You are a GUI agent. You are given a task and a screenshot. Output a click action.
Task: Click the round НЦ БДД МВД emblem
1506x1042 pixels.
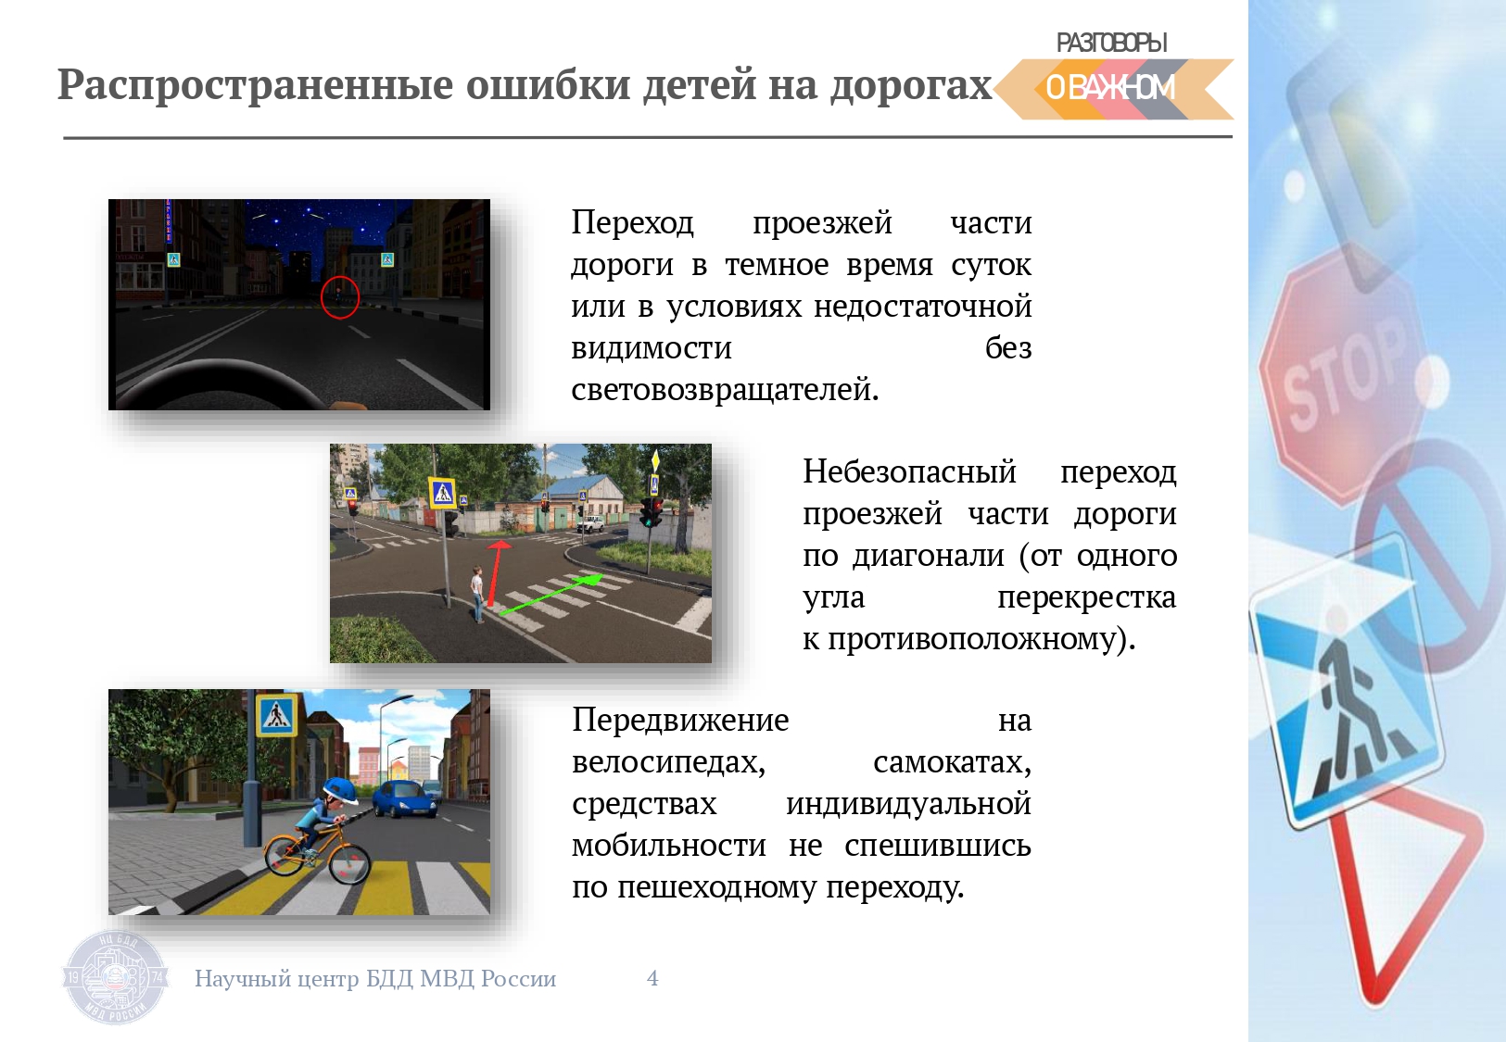(116, 978)
